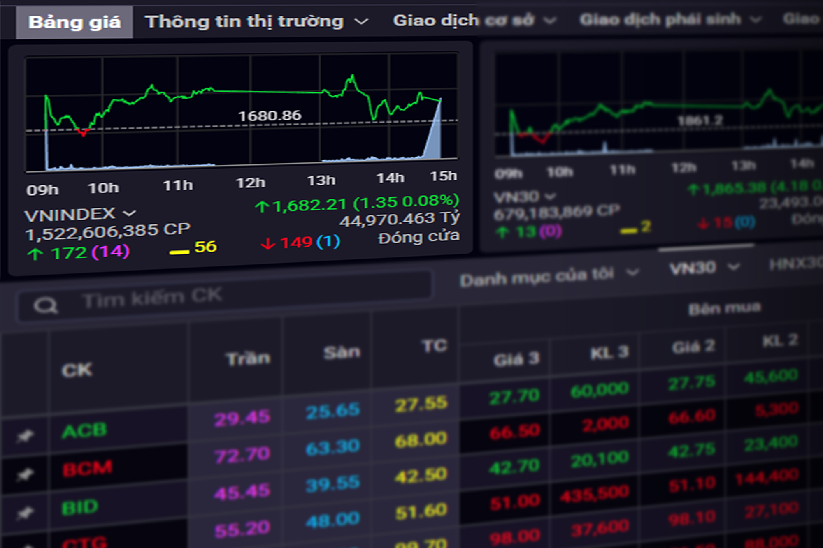The image size is (823, 548).
Task: Click volume 1,522,606,385 CP
Action: point(108,231)
